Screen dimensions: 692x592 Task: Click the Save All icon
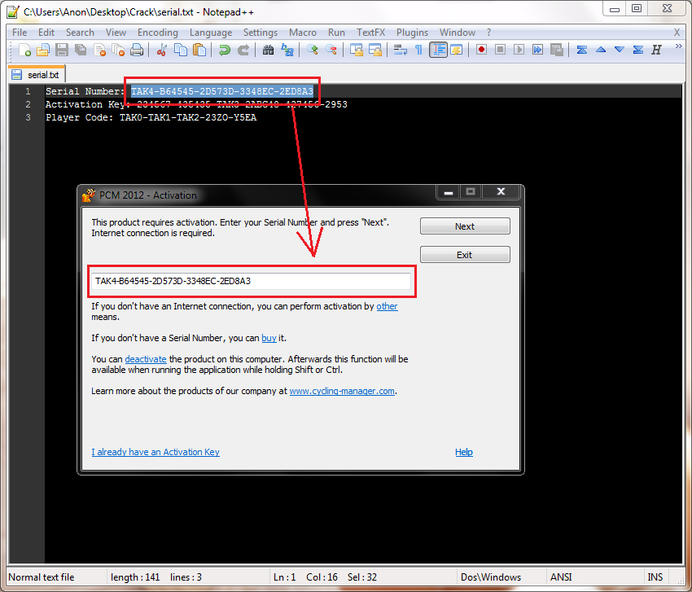(81, 50)
